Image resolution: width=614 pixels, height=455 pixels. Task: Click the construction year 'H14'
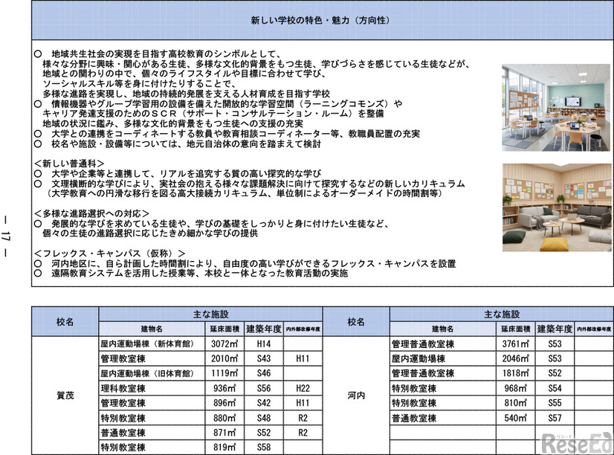pyautogui.click(x=264, y=343)
